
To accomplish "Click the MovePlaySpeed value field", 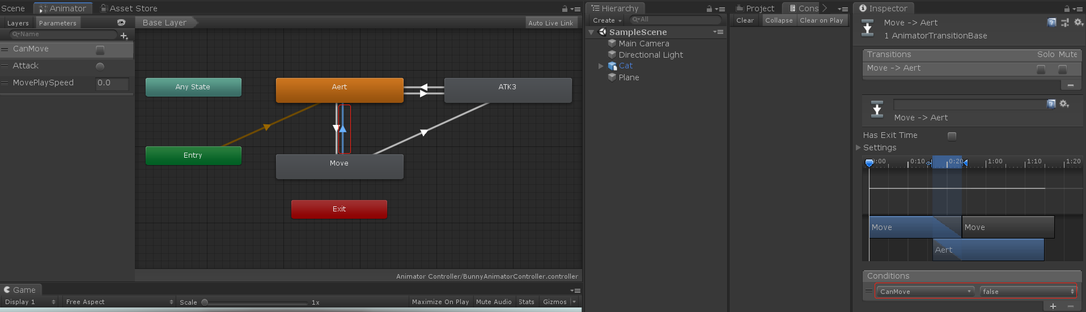I will tap(112, 83).
